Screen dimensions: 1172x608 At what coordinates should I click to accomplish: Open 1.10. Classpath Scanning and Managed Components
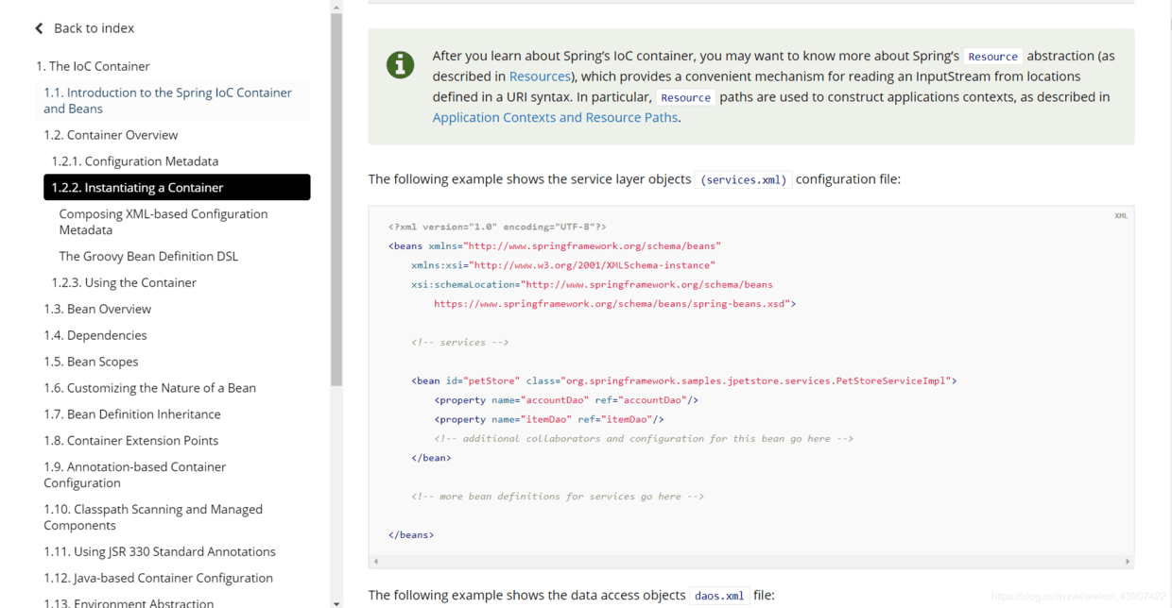coord(153,517)
